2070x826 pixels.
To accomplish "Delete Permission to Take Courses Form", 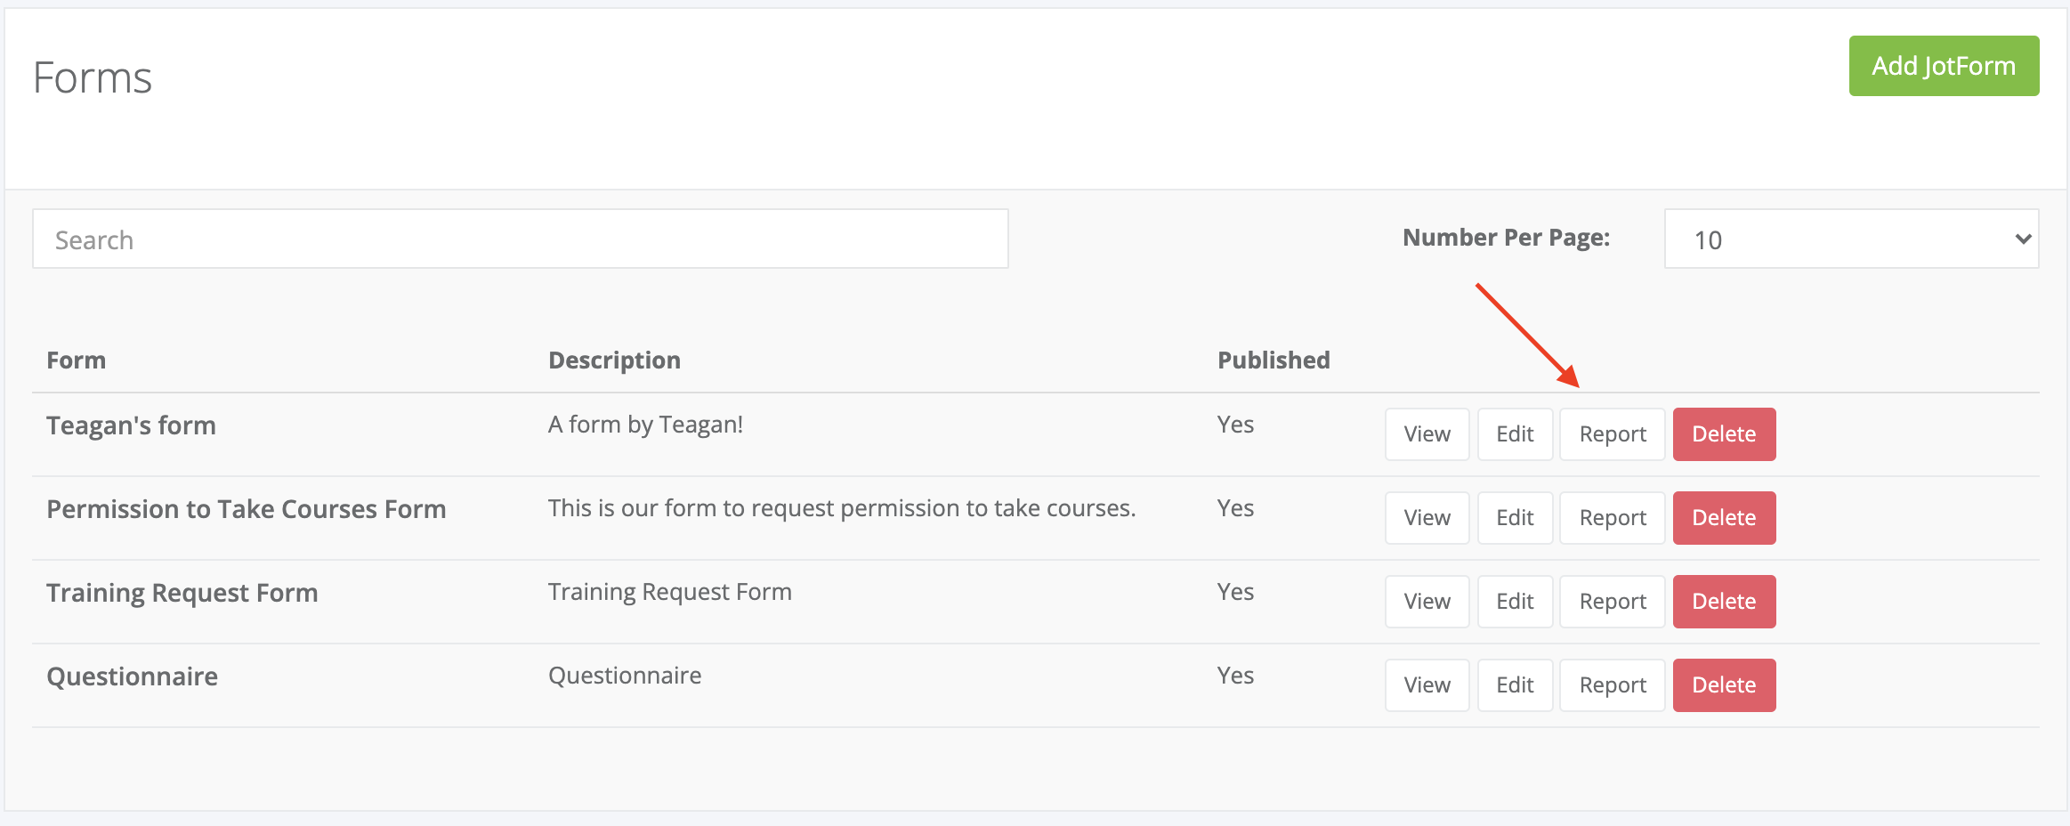I will [1724, 518].
